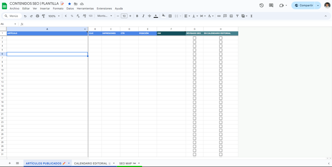Insert a link using toolbar icon
Image resolution: width=332 pixels, height=167 pixels.
219,16
